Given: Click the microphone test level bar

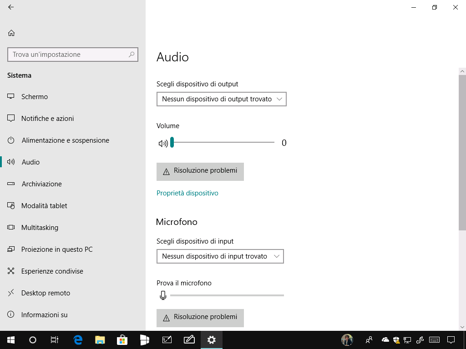Looking at the screenshot, I should click(x=227, y=295).
